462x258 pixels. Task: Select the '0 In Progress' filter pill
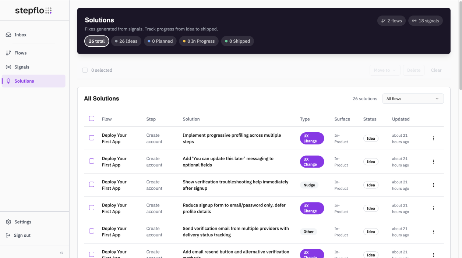click(x=199, y=41)
